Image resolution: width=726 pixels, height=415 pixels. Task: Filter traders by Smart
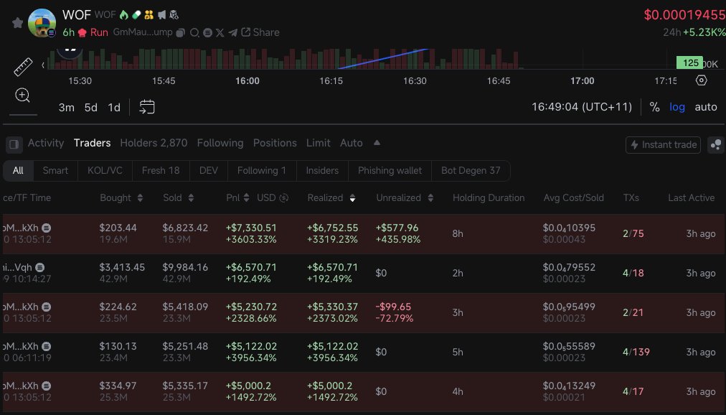tap(55, 170)
